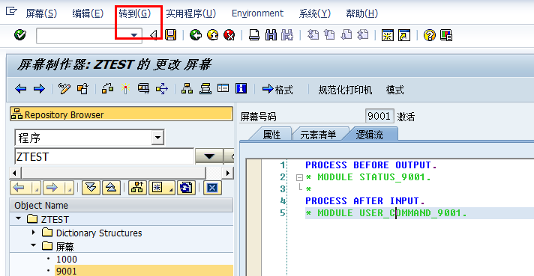Click the Find Next binoculars icon
Screen dimensions: 534x276
tap(287, 35)
